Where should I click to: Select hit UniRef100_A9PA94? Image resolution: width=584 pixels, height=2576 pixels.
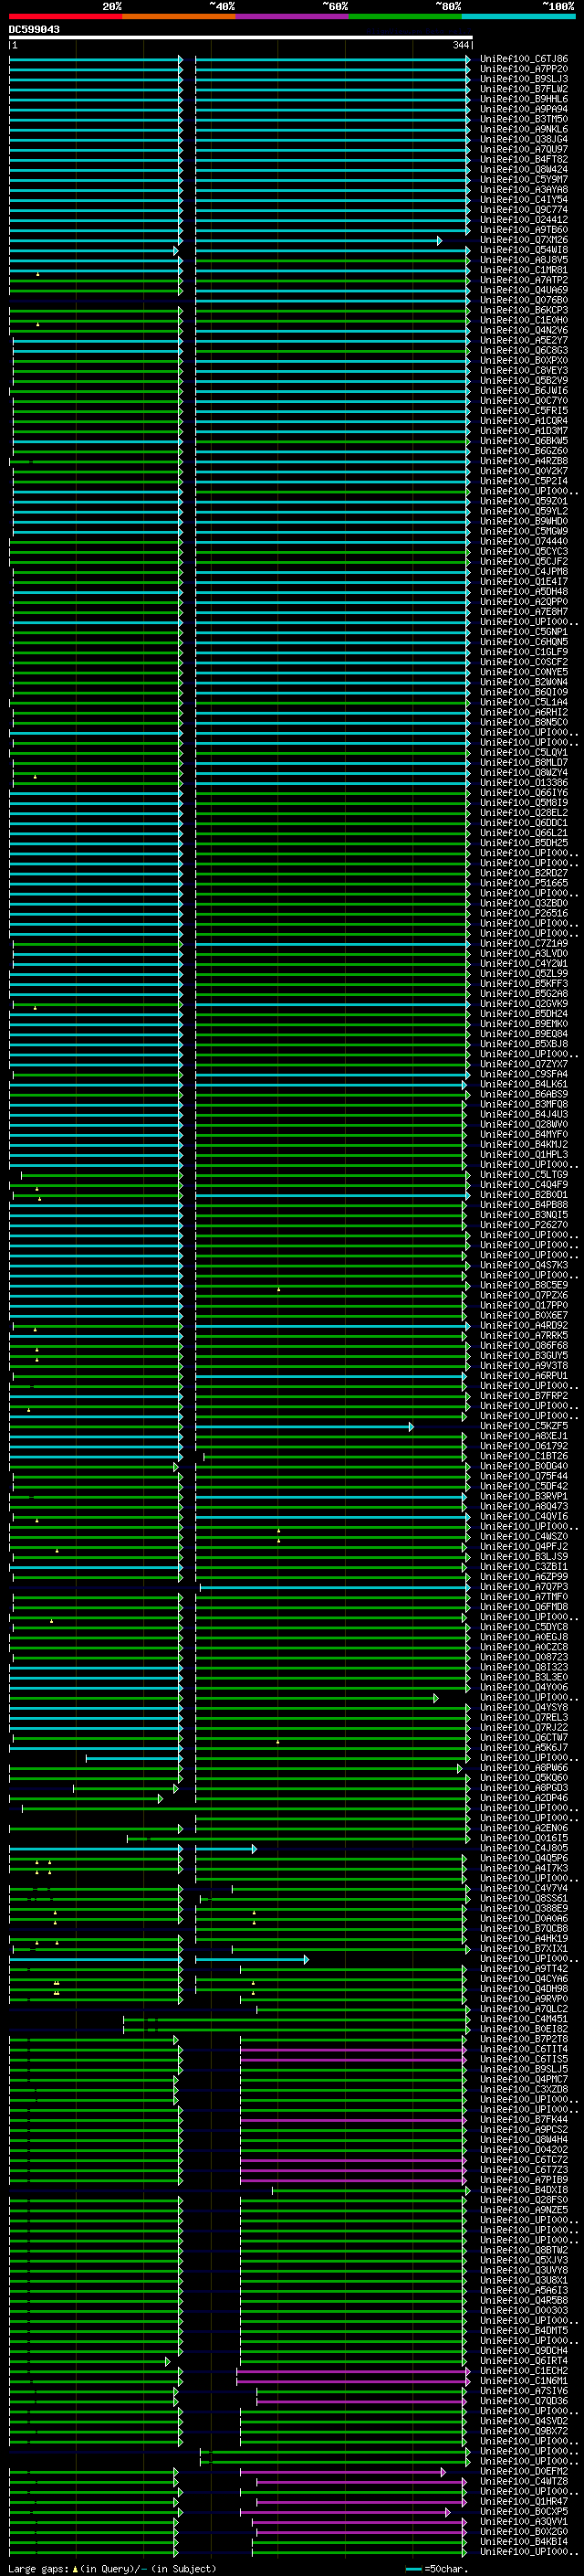(524, 109)
